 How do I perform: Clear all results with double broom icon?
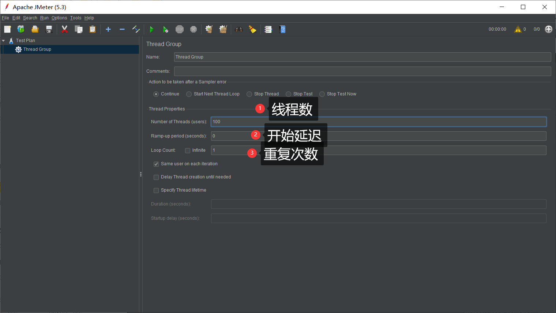point(223,29)
